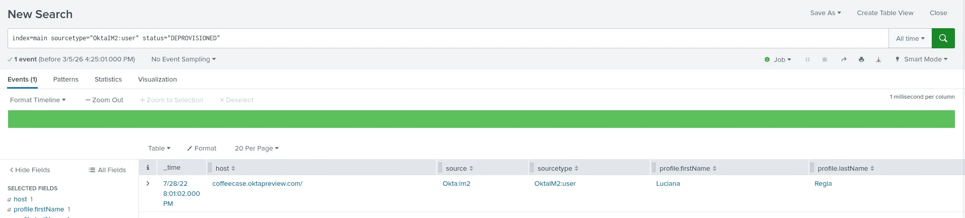Image resolution: width=965 pixels, height=218 pixels.
Task: Sort by the host column
Action: [x=233, y=169]
